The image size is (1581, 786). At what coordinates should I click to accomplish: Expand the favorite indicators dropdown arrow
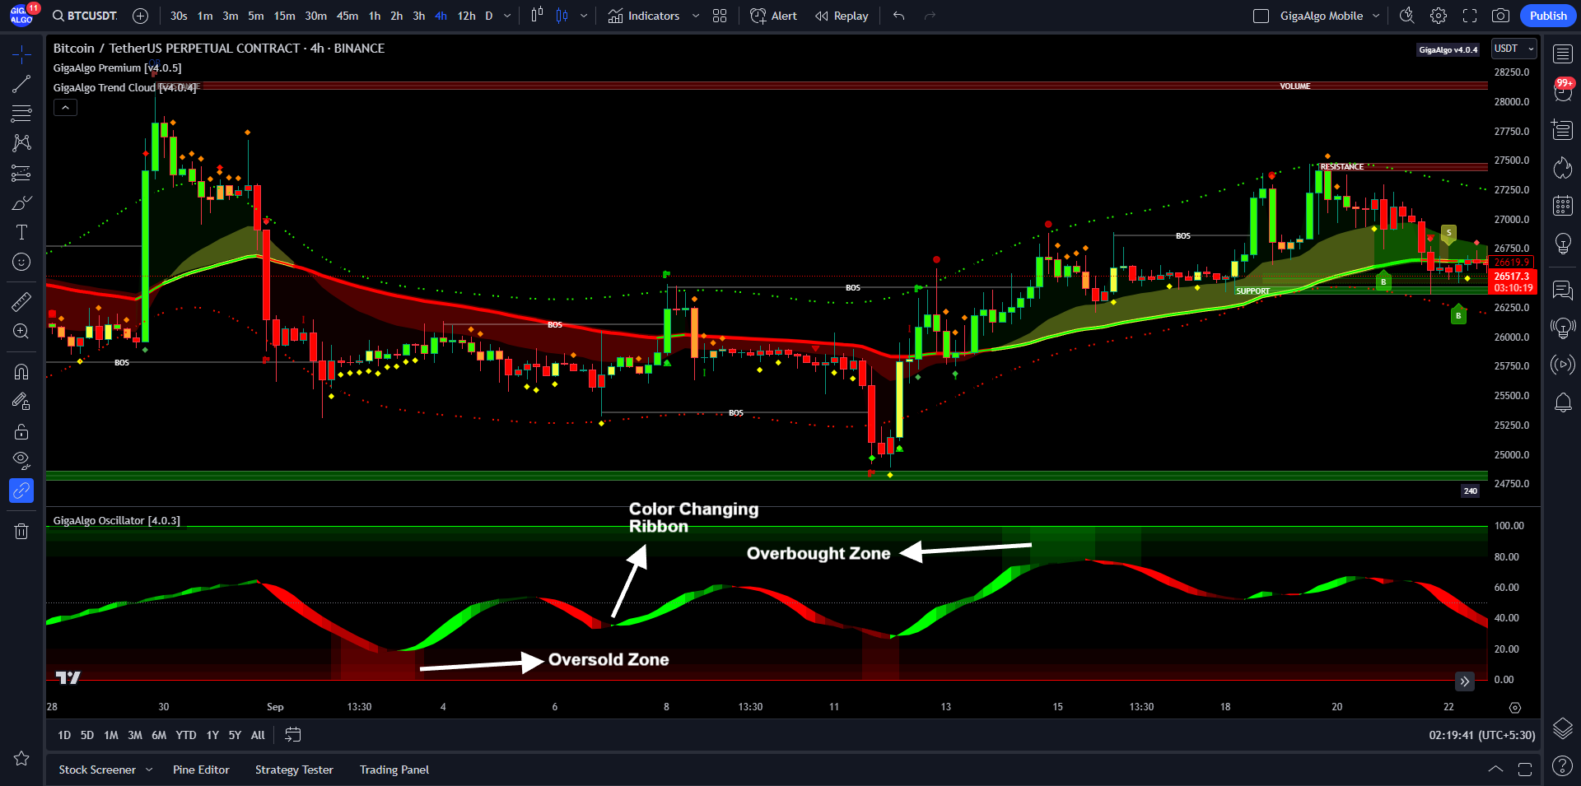(696, 16)
